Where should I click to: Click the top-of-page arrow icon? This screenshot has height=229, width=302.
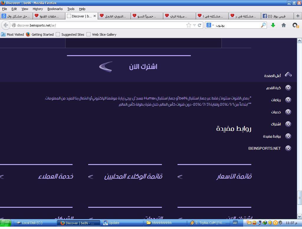[x=288, y=75]
